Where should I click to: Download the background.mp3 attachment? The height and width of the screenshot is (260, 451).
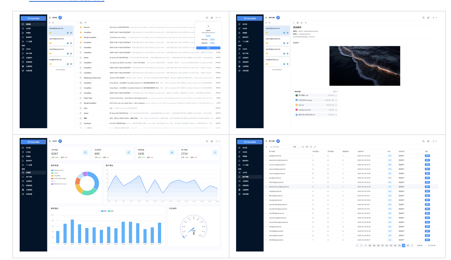(x=336, y=110)
